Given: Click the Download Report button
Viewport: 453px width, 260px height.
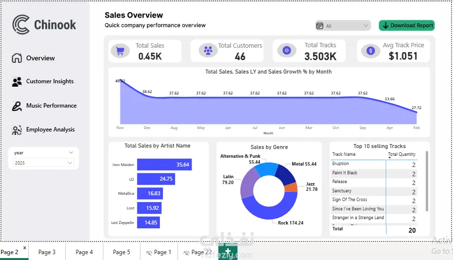Looking at the screenshot, I should click(407, 25).
